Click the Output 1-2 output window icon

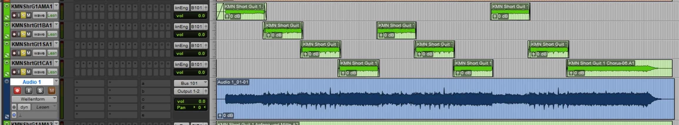206,91
